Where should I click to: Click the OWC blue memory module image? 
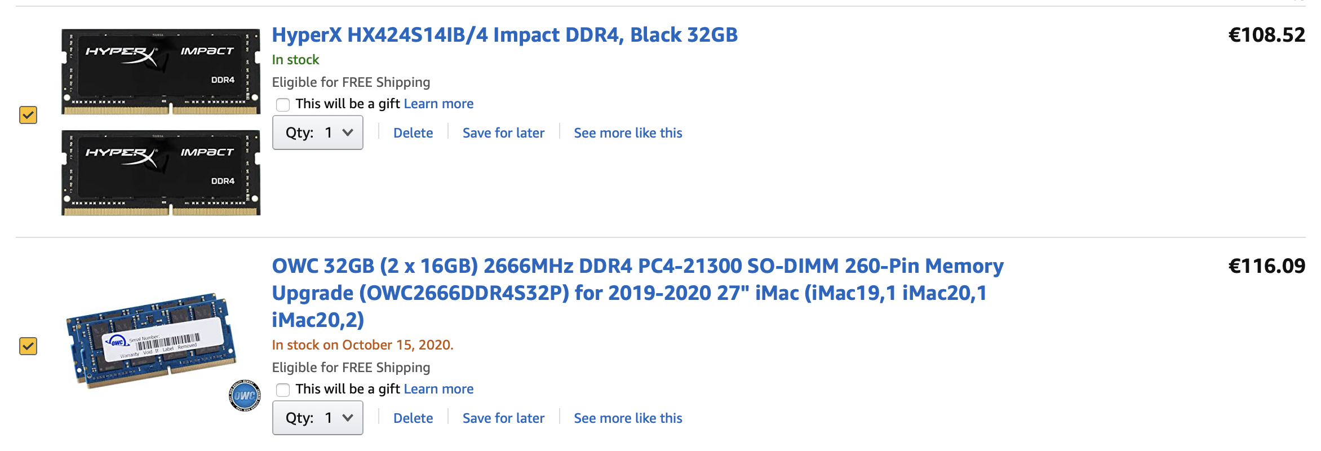pyautogui.click(x=150, y=340)
